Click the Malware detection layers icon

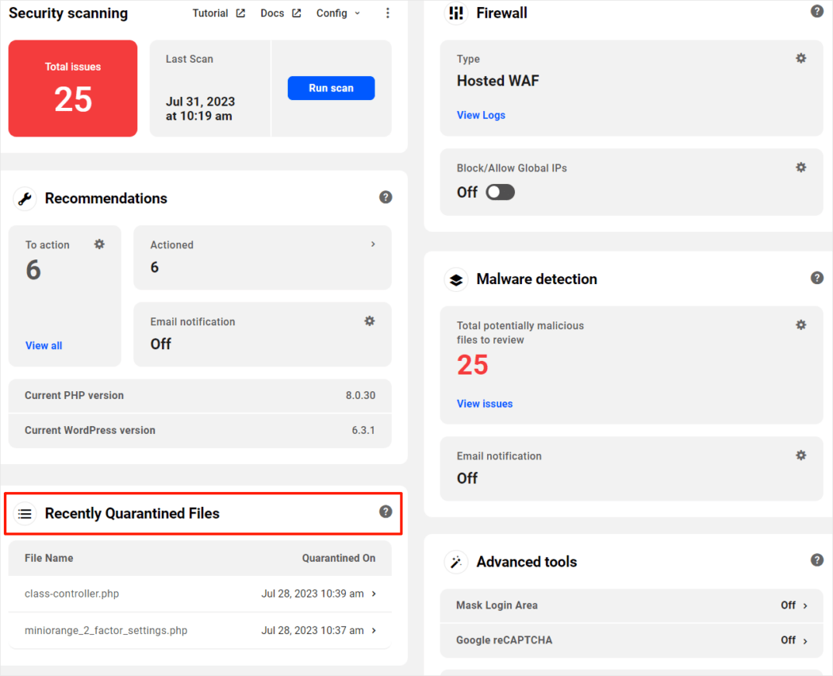456,279
